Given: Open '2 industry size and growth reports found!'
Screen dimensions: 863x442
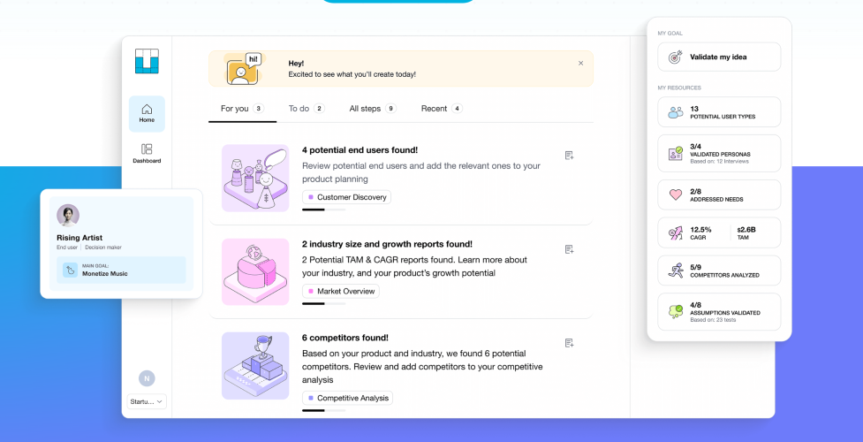Looking at the screenshot, I should 387,244.
